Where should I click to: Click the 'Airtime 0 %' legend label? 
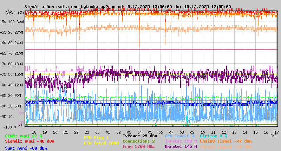click(214, 136)
